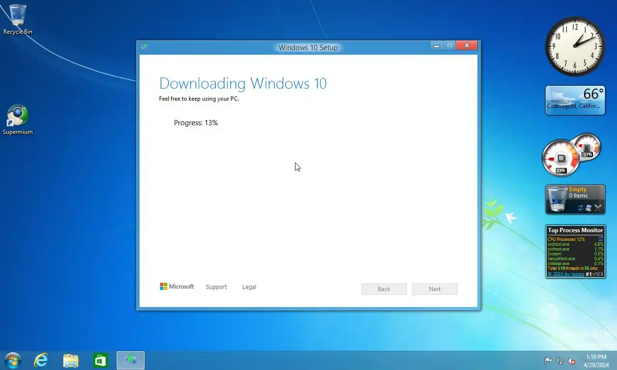The height and width of the screenshot is (370, 617).
Task: Click the CPU meter gauge gadget
Action: pos(561,159)
